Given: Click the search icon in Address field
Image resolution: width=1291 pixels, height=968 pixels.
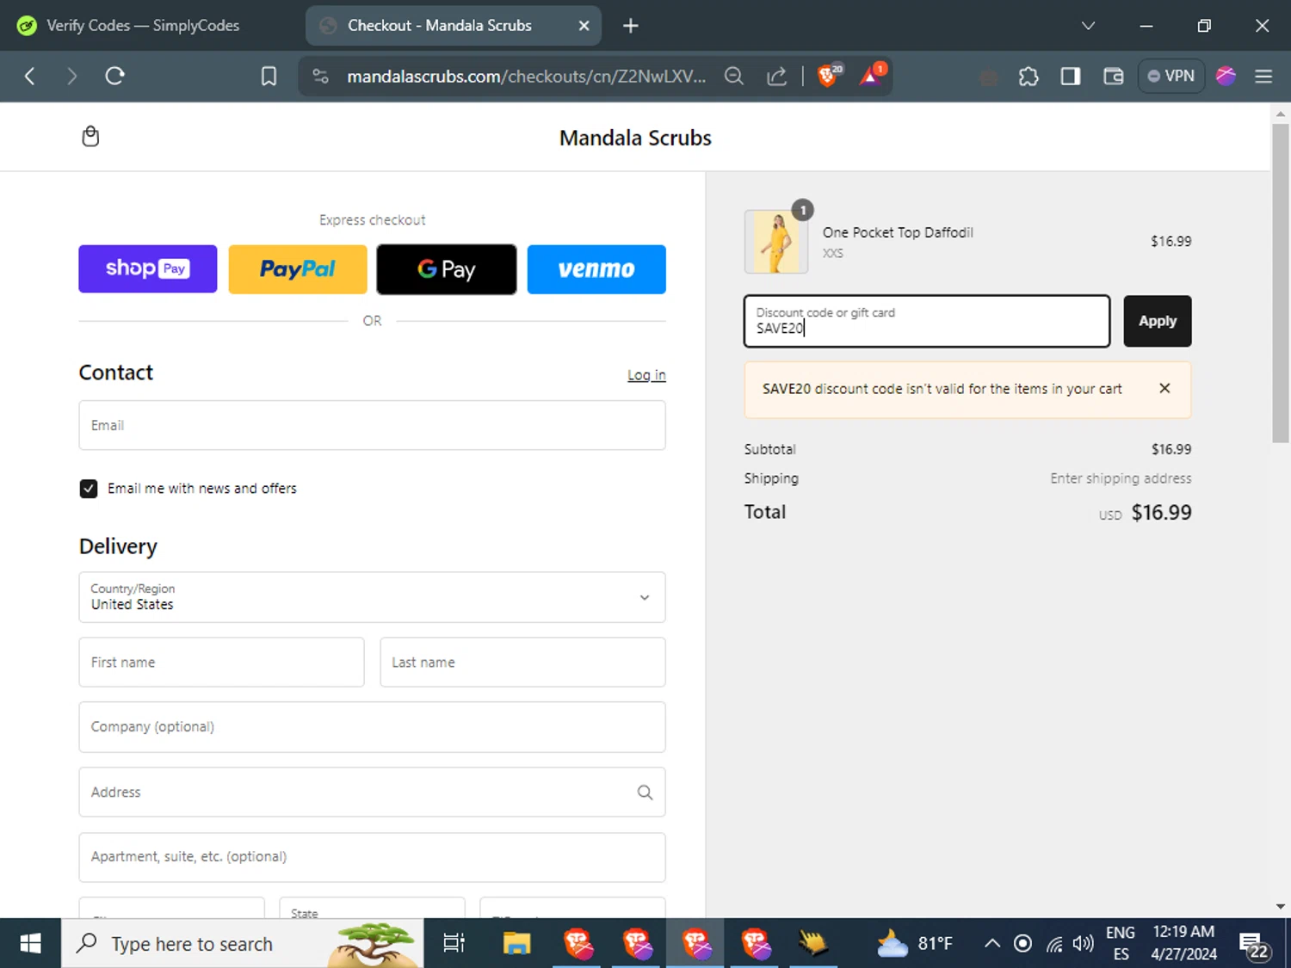Looking at the screenshot, I should point(645,792).
